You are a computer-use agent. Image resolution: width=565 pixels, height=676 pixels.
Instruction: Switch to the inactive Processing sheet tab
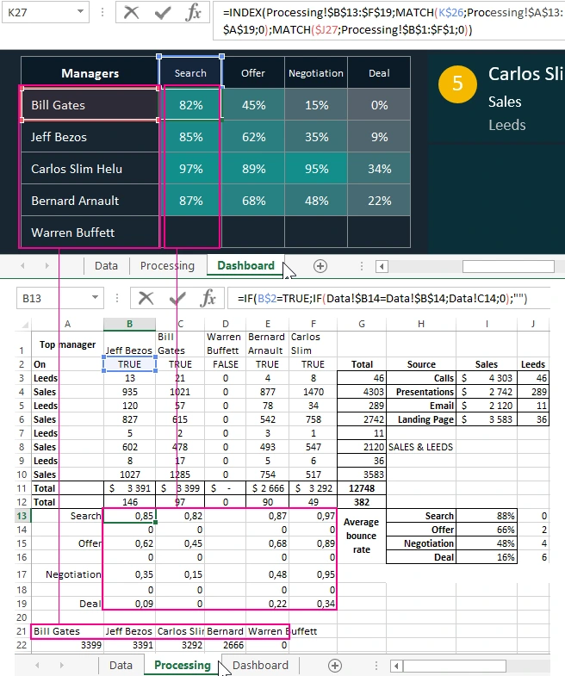point(167,266)
